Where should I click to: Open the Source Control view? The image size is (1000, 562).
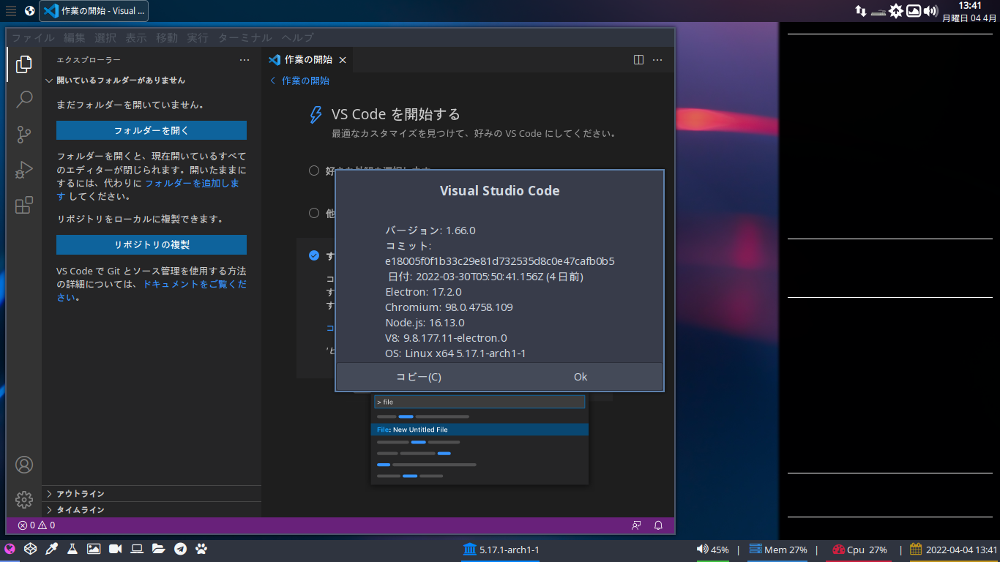coord(24,135)
